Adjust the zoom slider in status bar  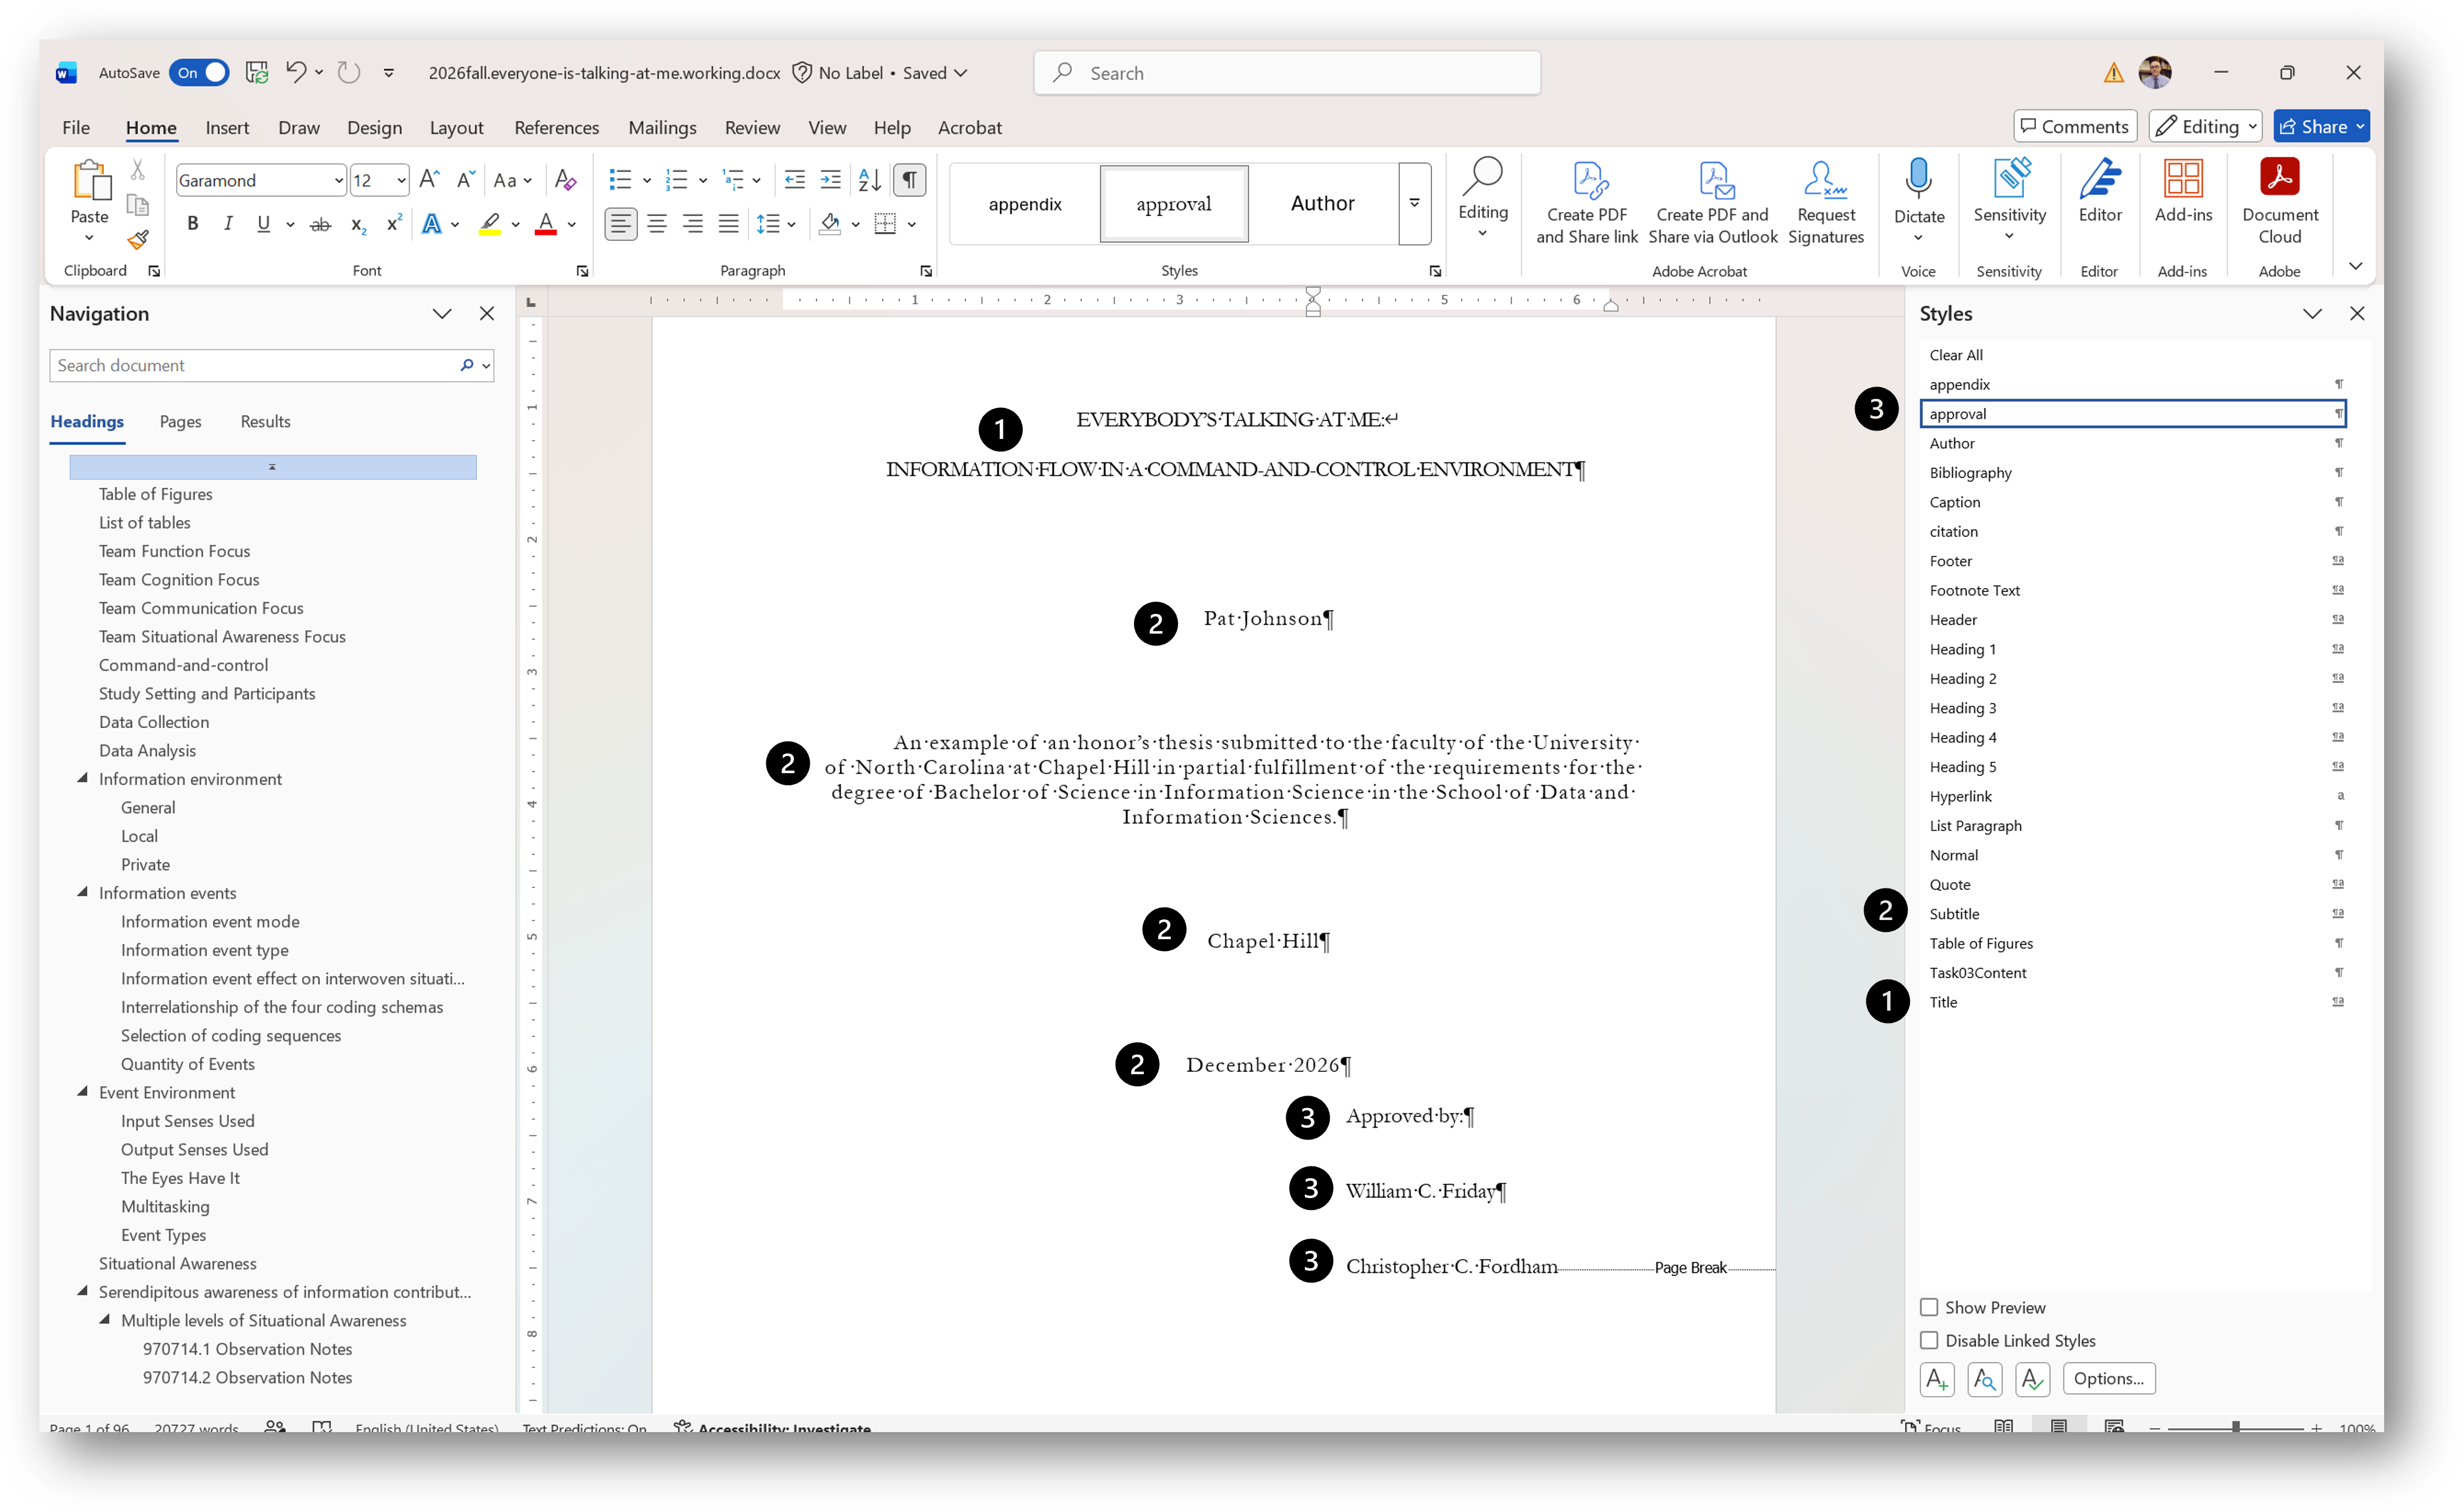click(2236, 1428)
